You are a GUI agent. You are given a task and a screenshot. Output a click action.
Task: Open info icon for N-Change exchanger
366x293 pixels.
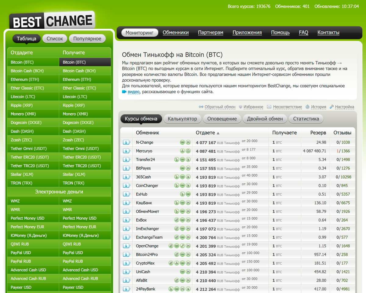[126, 142]
